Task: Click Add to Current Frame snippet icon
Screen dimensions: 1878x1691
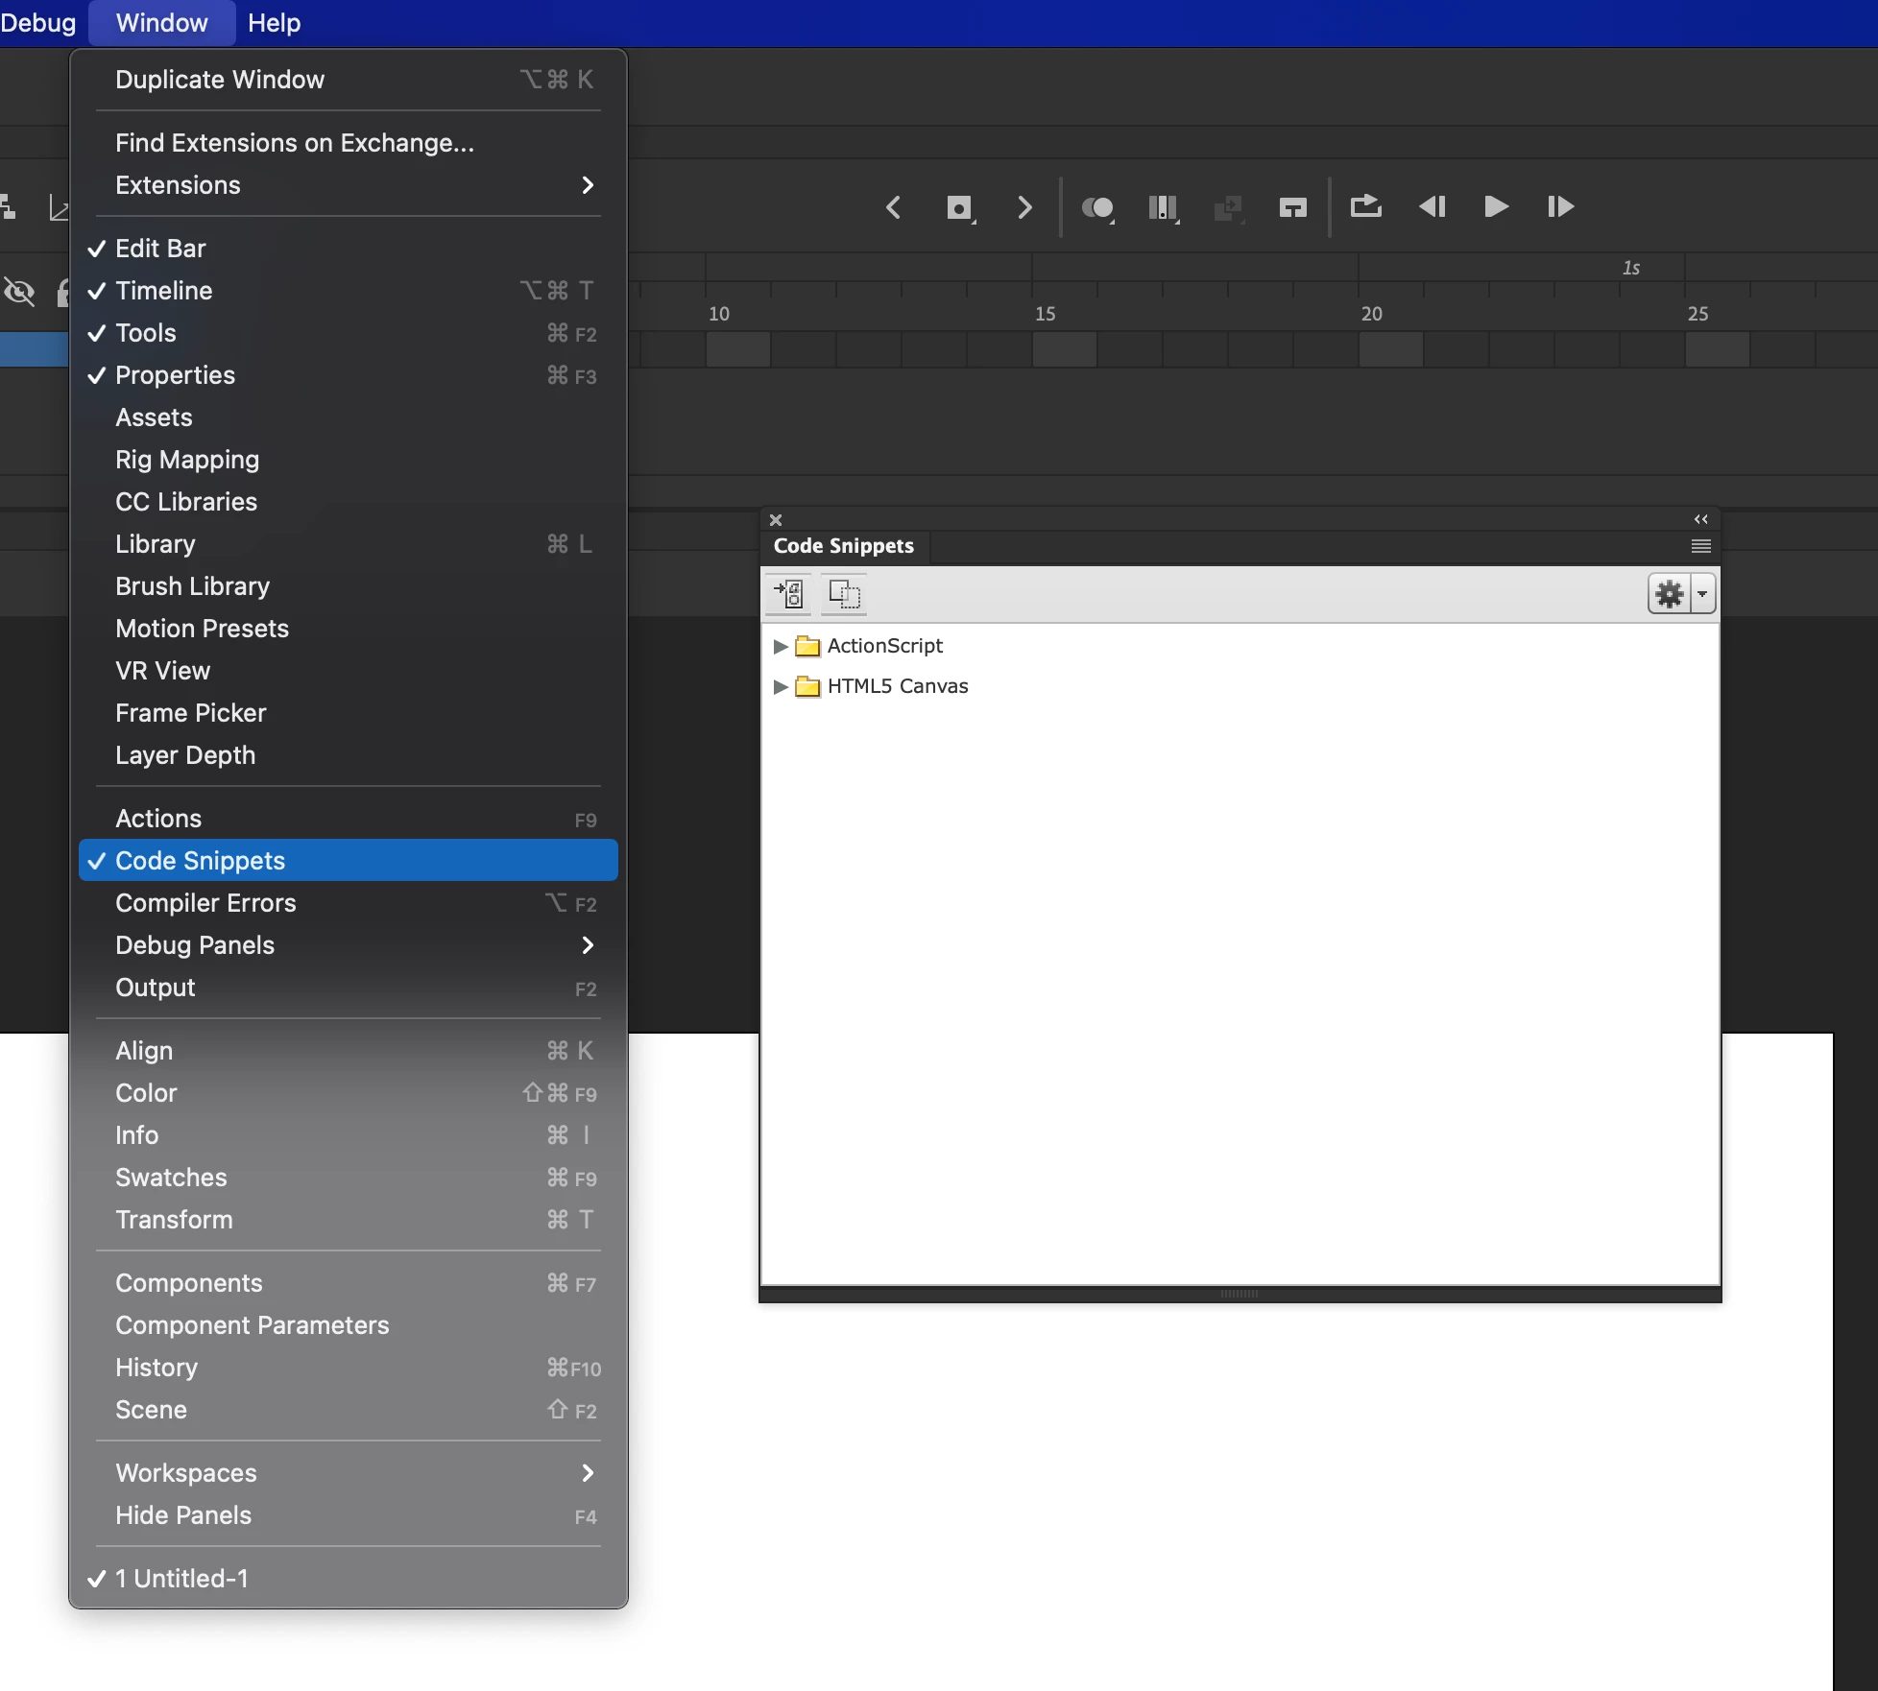Action: [788, 594]
